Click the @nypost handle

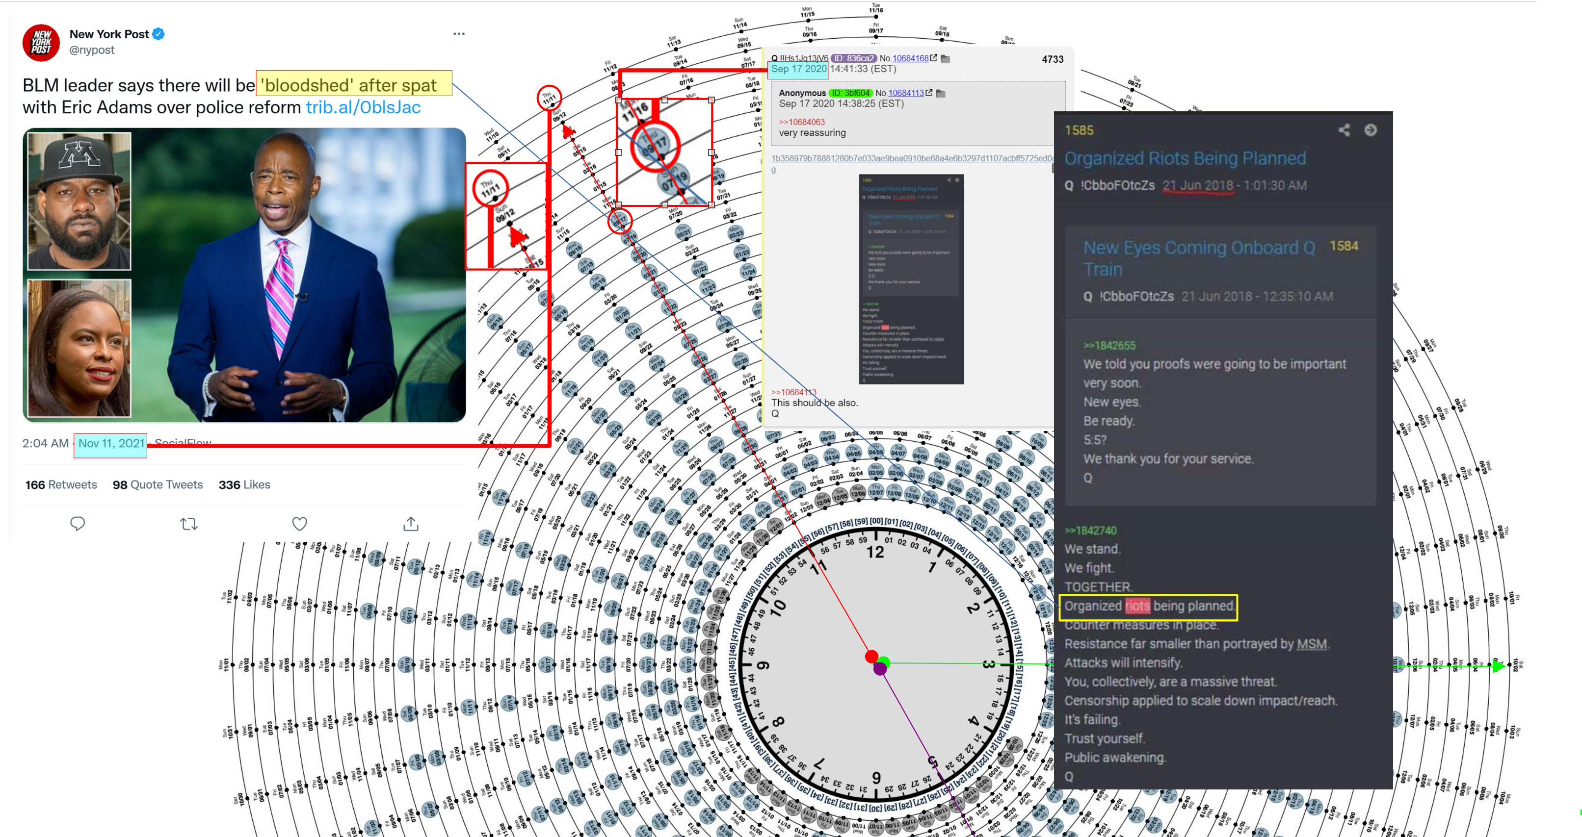tap(91, 50)
